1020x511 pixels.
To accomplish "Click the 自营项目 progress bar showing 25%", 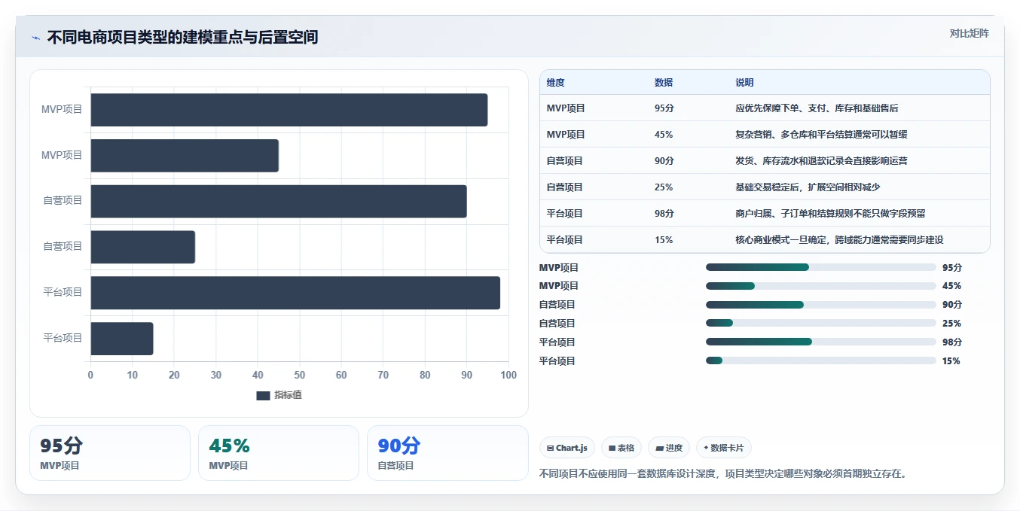I will [x=820, y=324].
